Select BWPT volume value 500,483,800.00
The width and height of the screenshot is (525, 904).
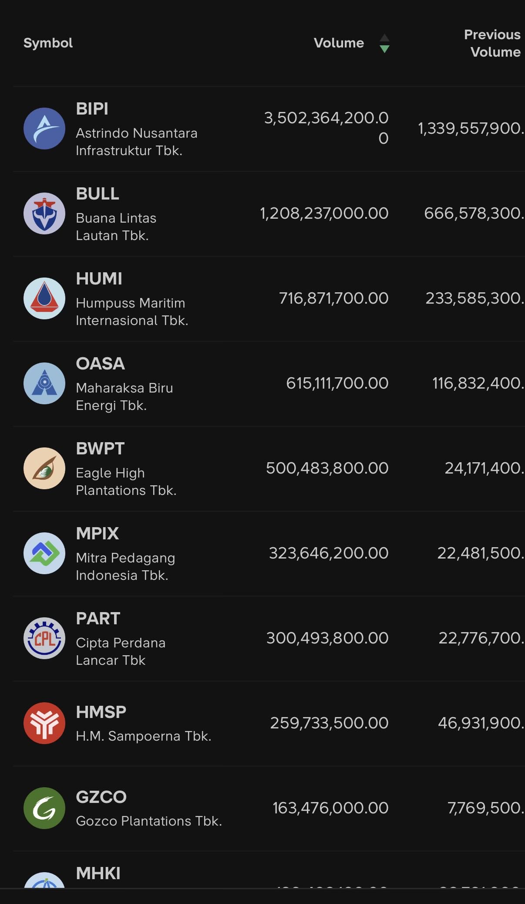click(327, 468)
